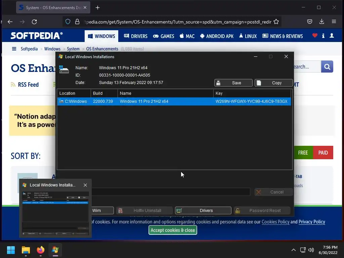
Task: Click the volume icon in system tray
Action: coord(311,250)
